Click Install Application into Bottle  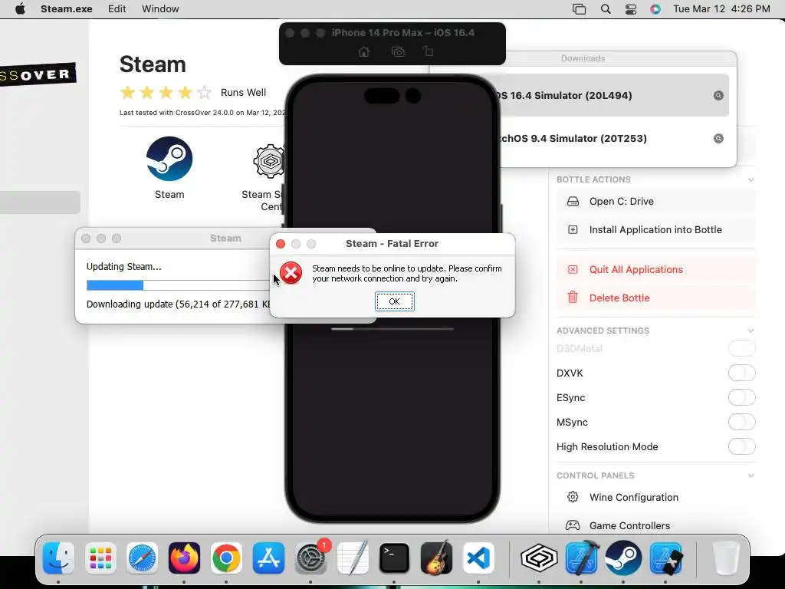pyautogui.click(x=656, y=230)
